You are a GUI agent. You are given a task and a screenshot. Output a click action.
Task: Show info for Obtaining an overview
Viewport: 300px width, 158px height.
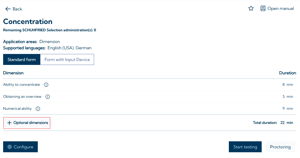click(48, 97)
